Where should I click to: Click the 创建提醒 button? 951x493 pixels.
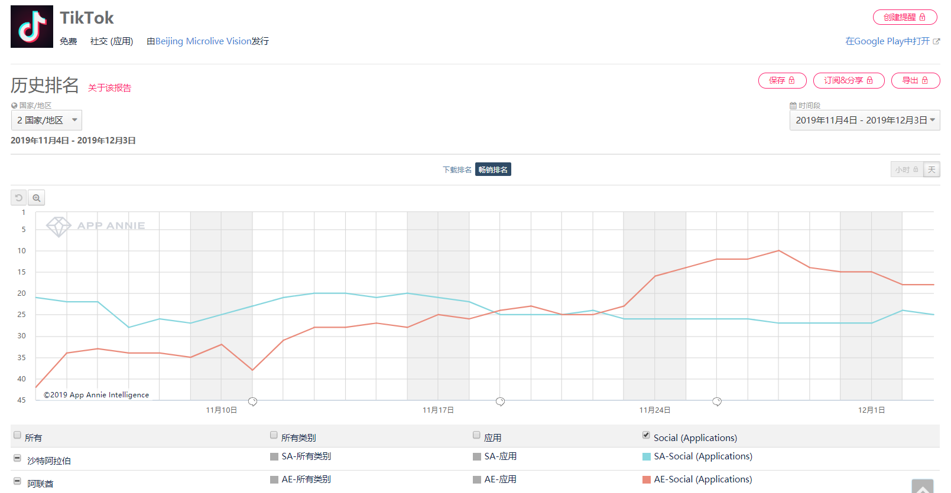[904, 17]
